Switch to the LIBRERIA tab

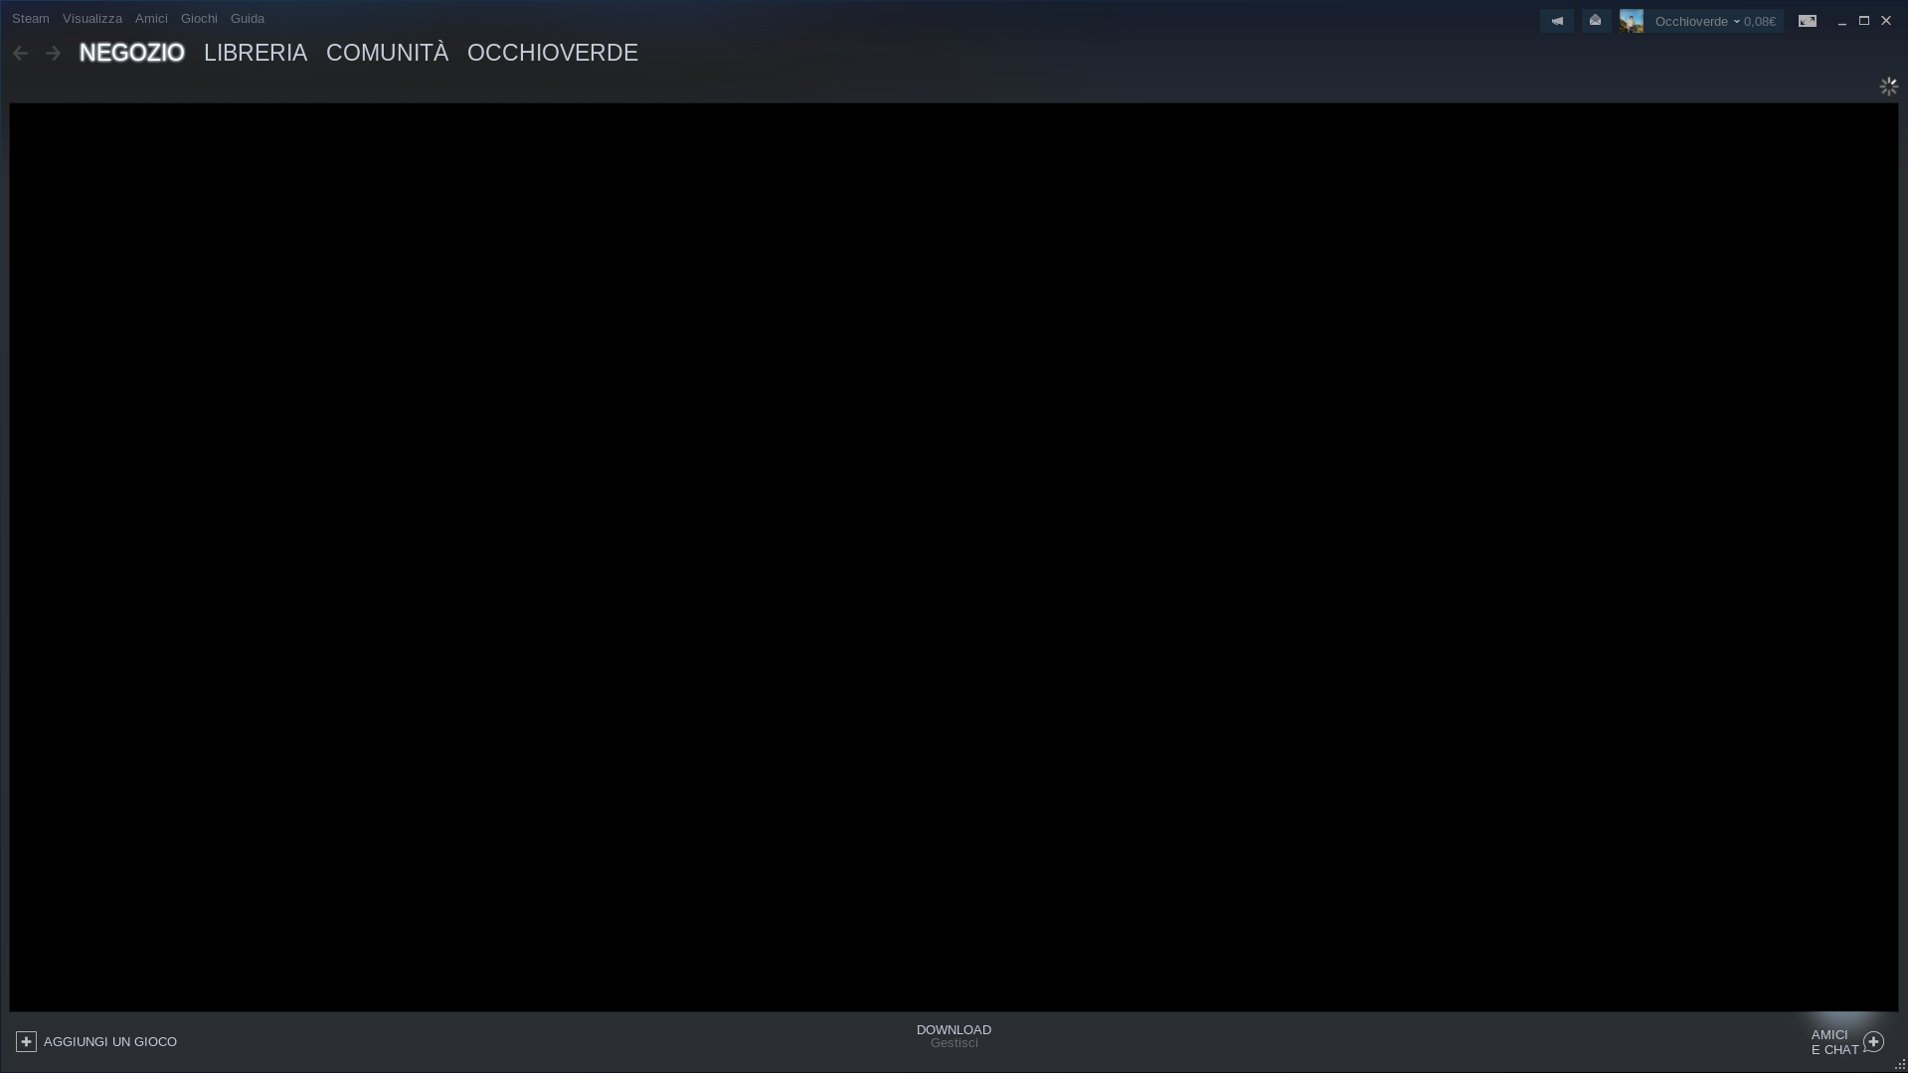[255, 53]
